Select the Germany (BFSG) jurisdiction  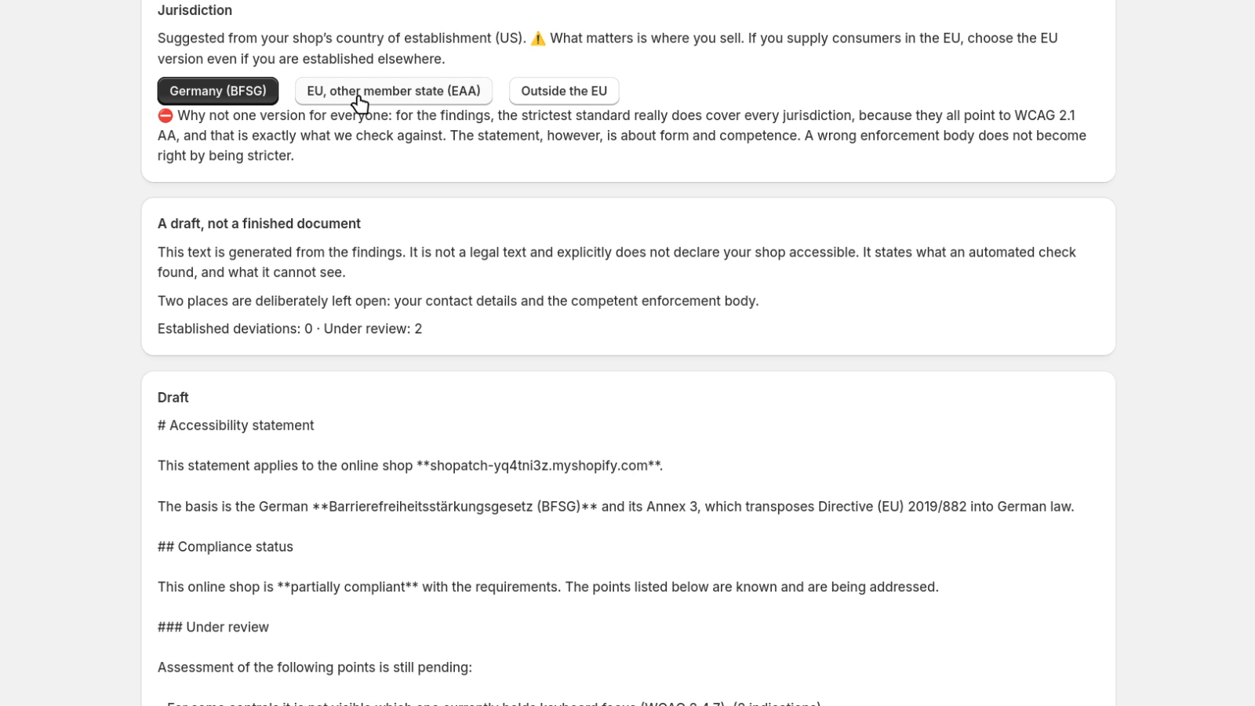coord(217,91)
